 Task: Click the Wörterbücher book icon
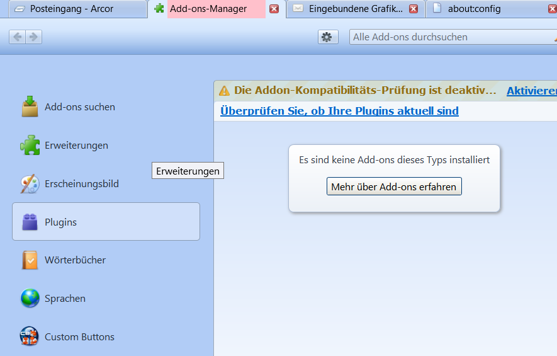click(x=30, y=260)
